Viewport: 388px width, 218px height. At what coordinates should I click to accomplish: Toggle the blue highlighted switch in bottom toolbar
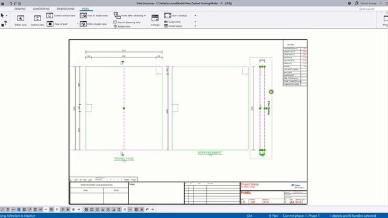[x=19, y=210]
